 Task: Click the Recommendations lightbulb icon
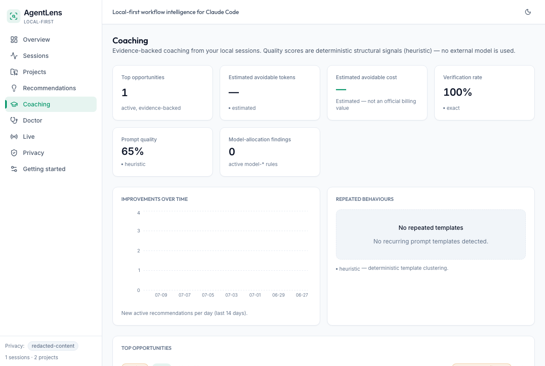14,88
